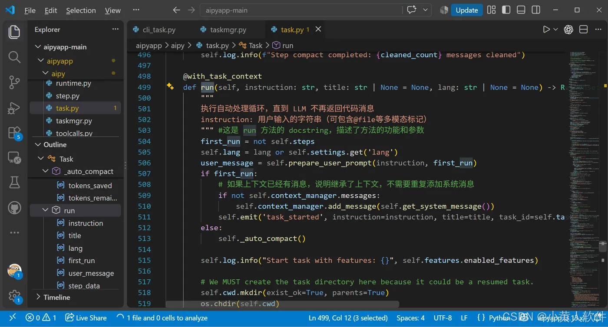Open the Remote Explorer view
The height and width of the screenshot is (327, 608).
(x=14, y=158)
